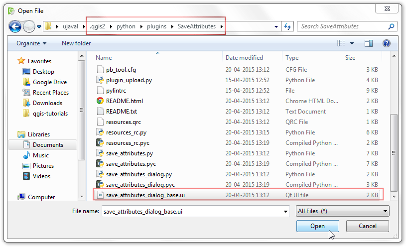Click the save_attributes.py Python icon

[x=100, y=153]
